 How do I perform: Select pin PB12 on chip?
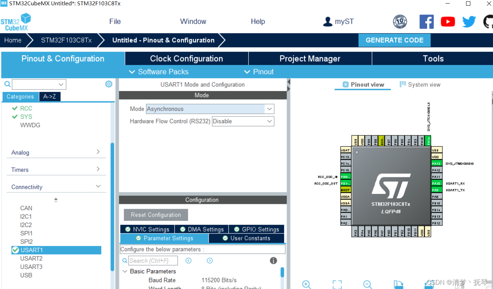[436, 223]
